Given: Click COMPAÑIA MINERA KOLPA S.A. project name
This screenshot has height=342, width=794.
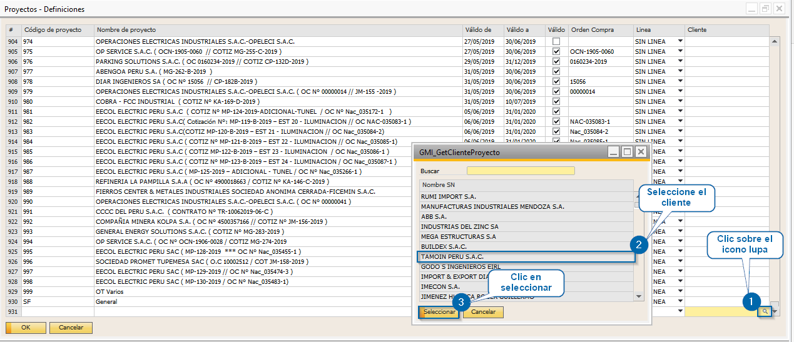Looking at the screenshot, I should coord(278,221).
